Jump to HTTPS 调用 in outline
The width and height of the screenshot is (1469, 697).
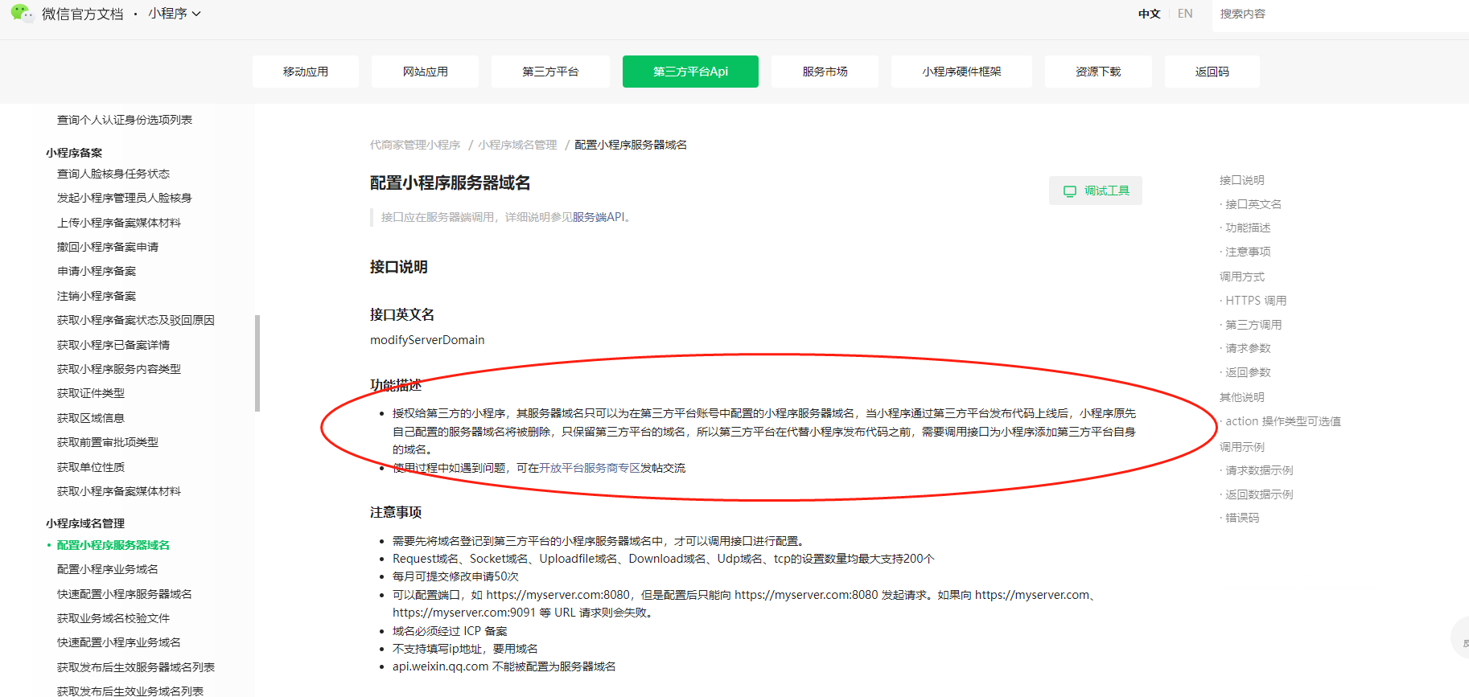(1256, 301)
